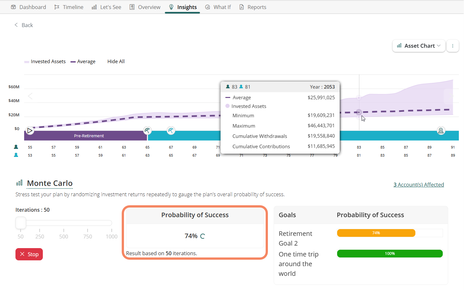Stop the Monte Carlo simulation
Viewport: 464px width, 290px height.
click(29, 254)
